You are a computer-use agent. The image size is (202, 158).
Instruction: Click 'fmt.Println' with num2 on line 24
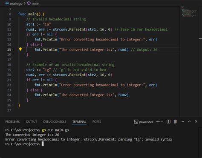coord(81,95)
